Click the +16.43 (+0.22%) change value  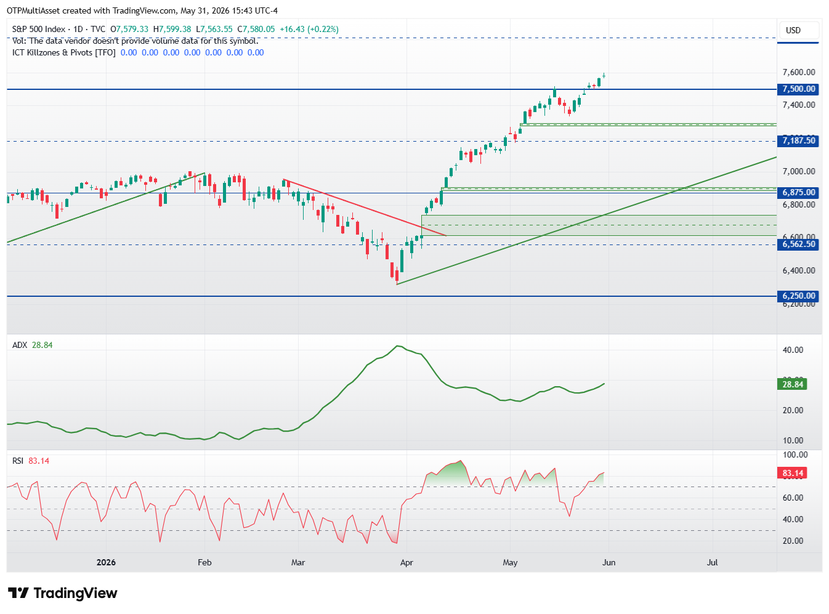click(309, 29)
